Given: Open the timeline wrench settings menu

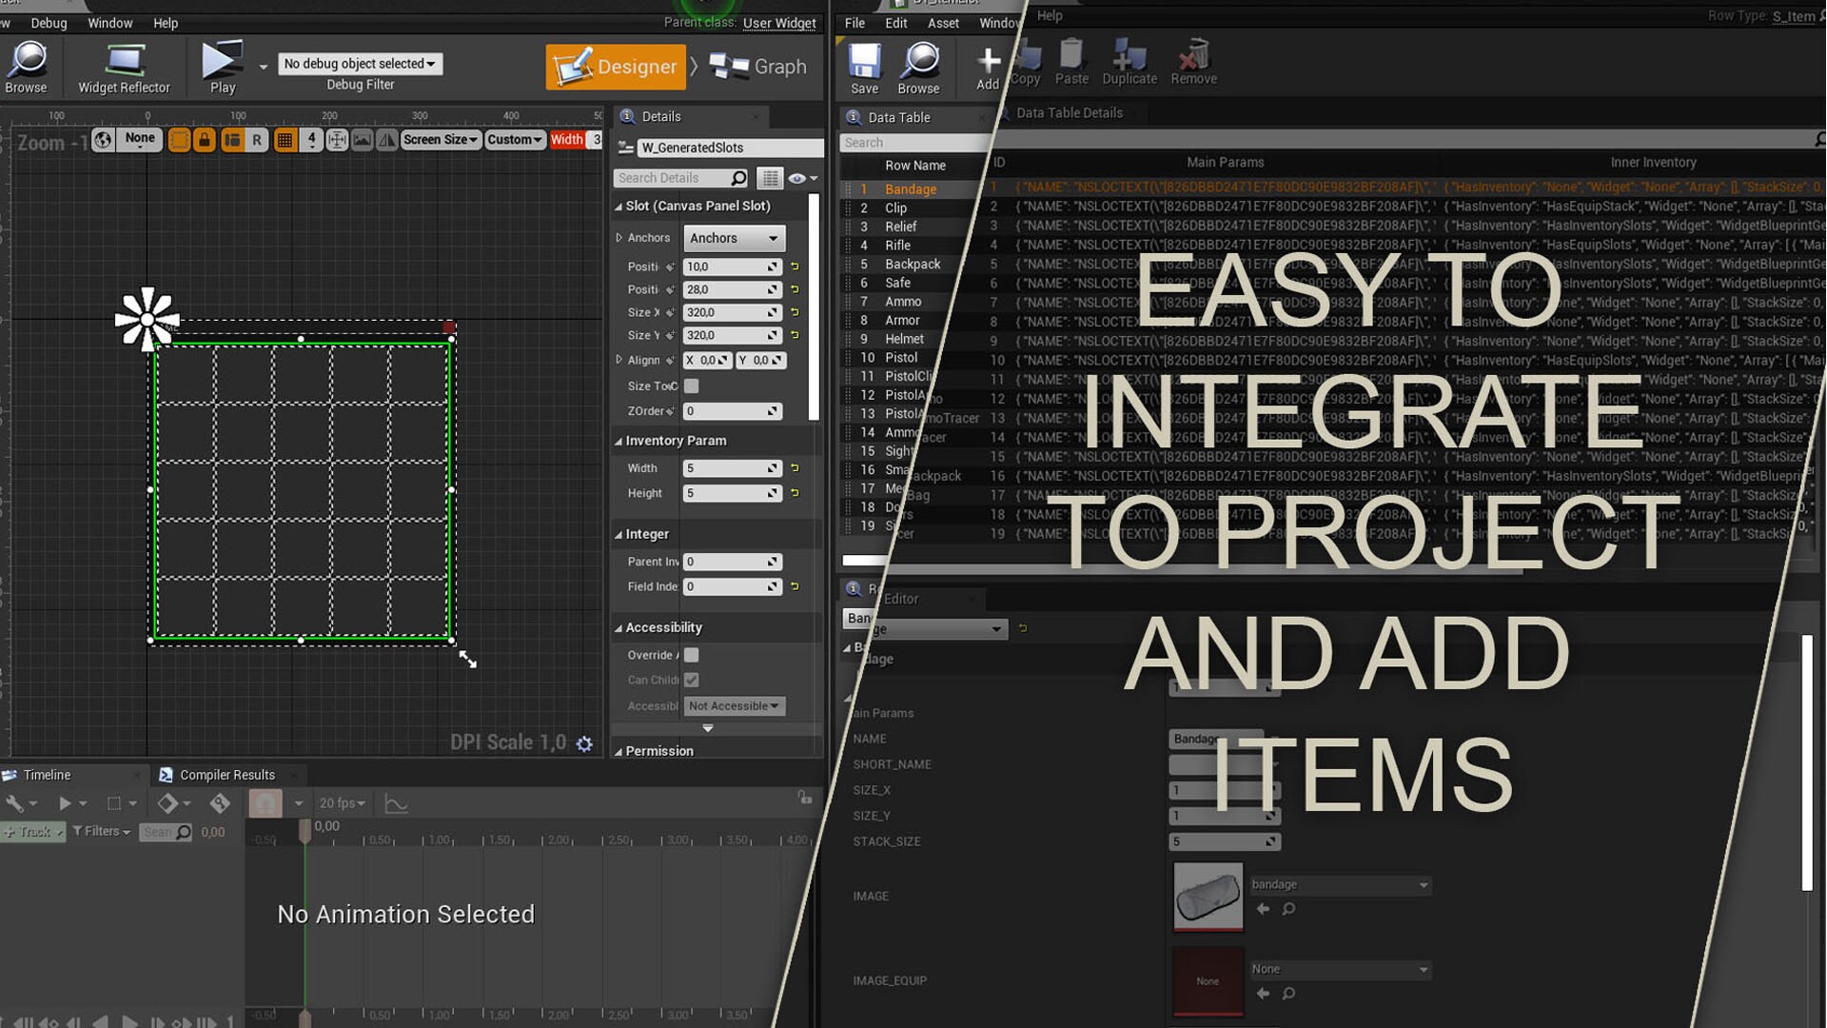Looking at the screenshot, I should point(21,803).
